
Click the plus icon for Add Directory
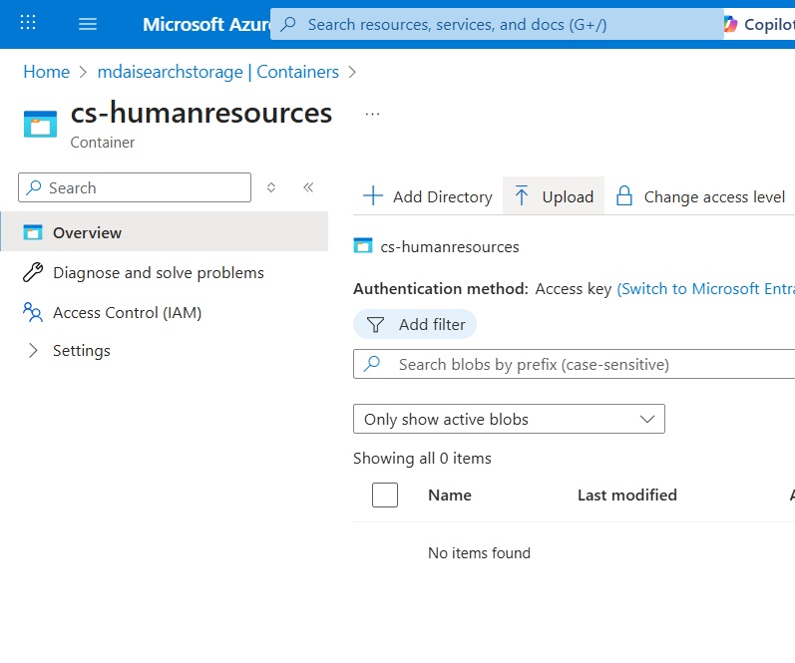click(x=373, y=195)
